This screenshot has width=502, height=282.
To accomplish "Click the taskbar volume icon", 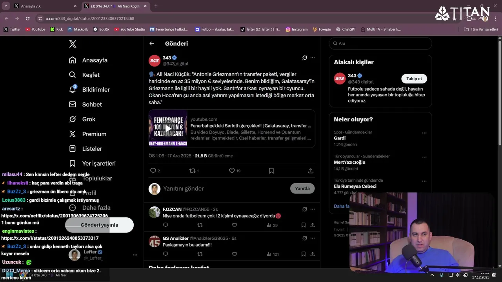I will pos(457,275).
